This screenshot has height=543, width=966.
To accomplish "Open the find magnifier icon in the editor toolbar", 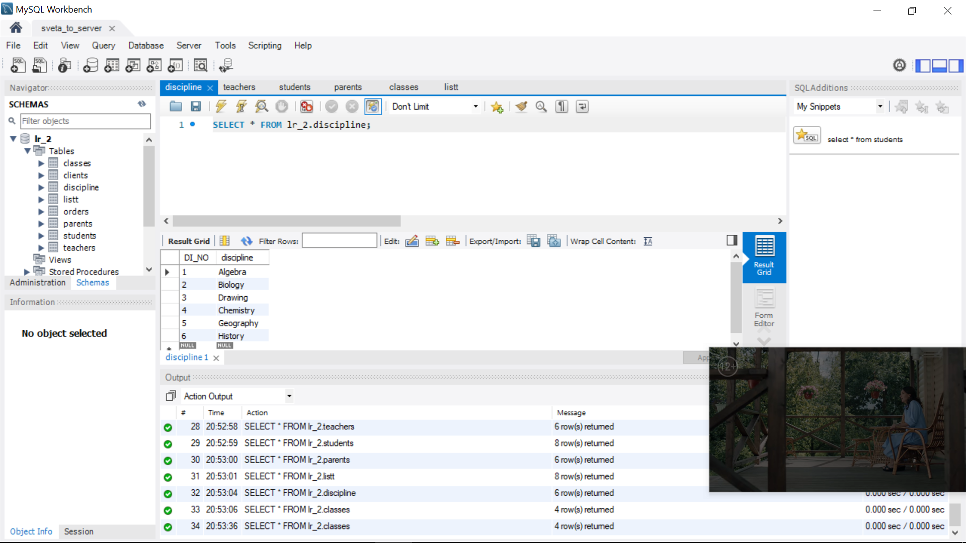I will [x=541, y=106].
